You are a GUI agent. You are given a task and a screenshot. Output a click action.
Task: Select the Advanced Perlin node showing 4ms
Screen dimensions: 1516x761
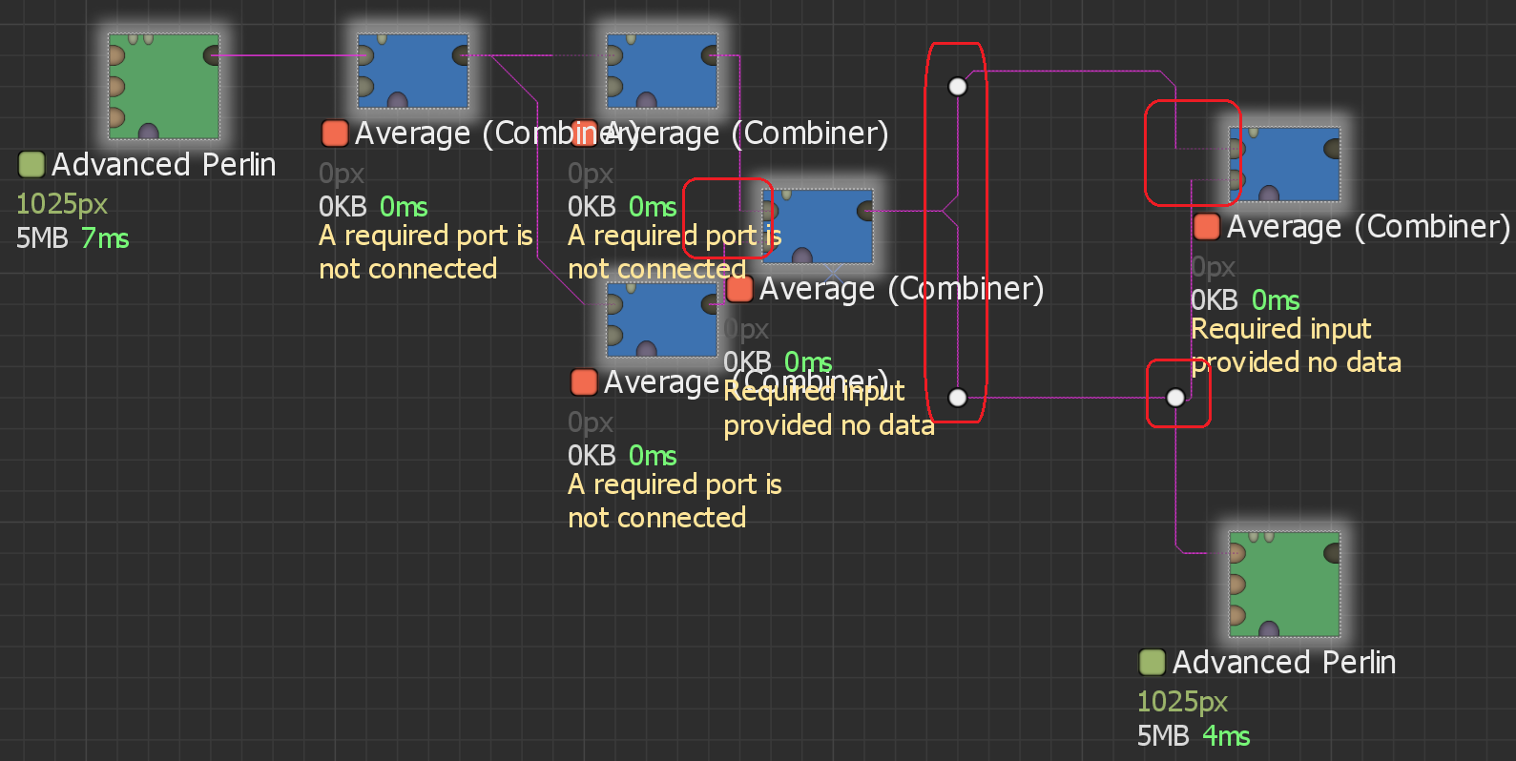point(1283,584)
